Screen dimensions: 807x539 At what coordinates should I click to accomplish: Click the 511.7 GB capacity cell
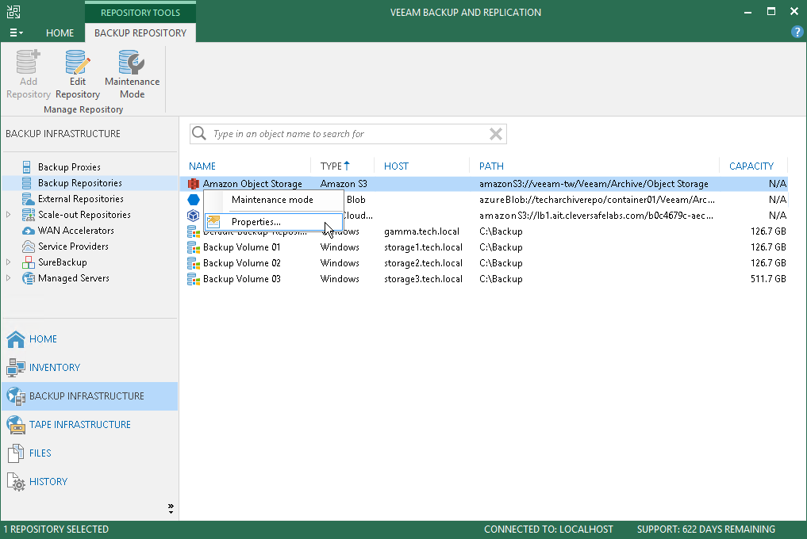(x=768, y=279)
